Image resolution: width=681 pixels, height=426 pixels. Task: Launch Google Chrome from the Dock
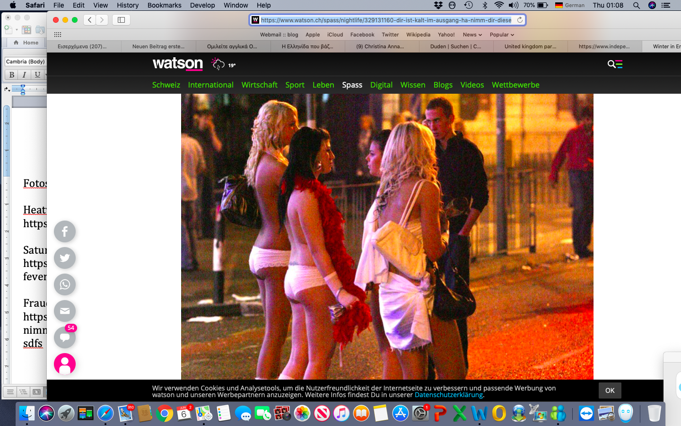[x=165, y=413]
